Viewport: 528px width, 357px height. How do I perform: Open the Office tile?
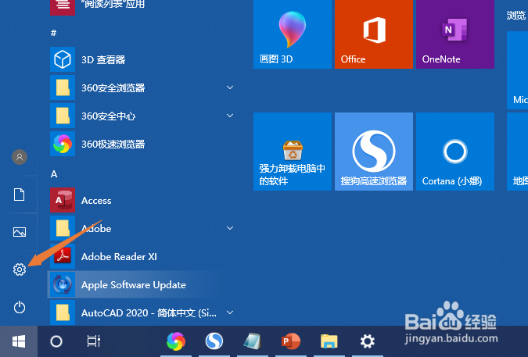pyautogui.click(x=374, y=34)
